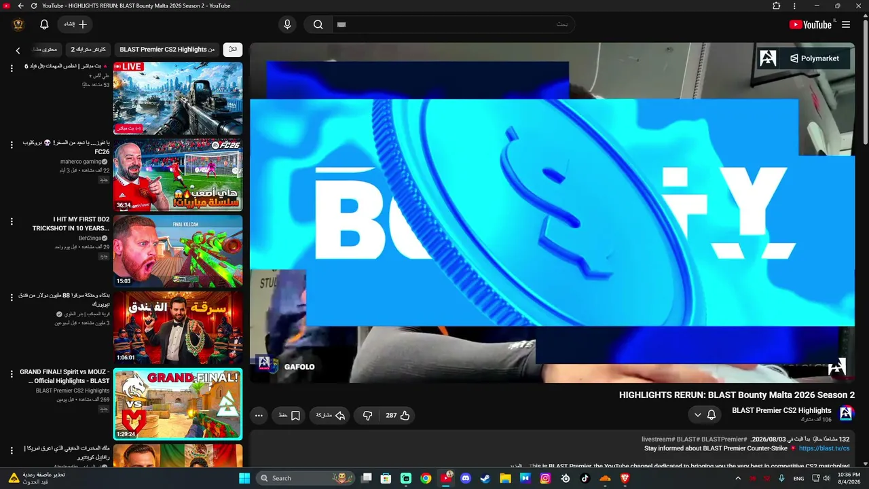Open Brave browser from the taskbar

[625, 478]
